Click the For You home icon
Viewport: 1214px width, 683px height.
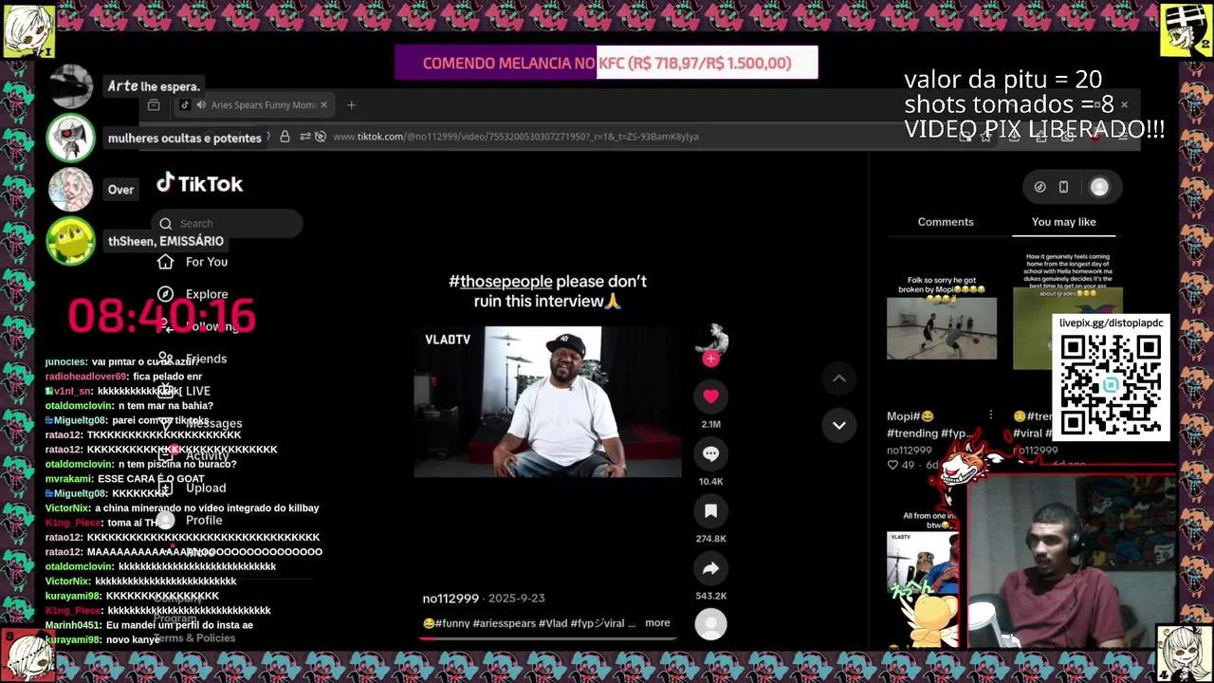165,262
